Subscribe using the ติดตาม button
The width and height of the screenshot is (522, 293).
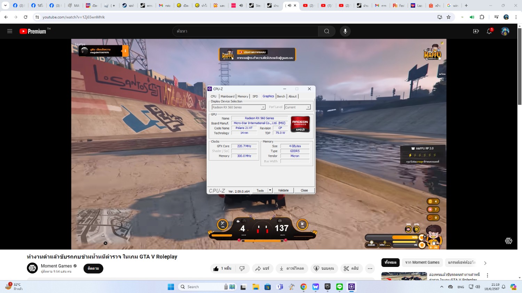point(93,268)
